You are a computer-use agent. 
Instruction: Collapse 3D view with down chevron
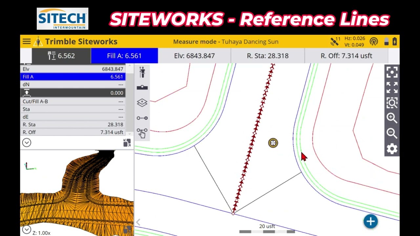[27, 229]
